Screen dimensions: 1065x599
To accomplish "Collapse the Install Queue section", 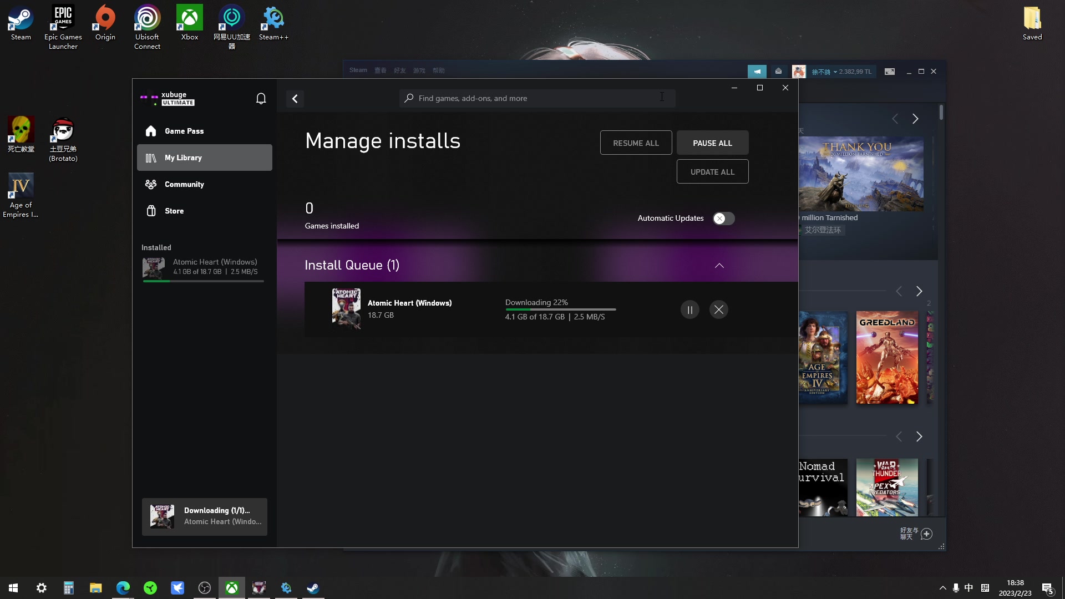I will point(719,266).
